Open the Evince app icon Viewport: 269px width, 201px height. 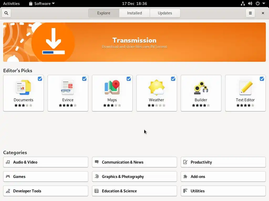[68, 87]
